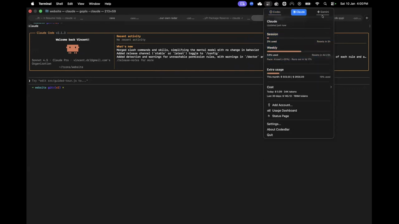Expand the Cost submenu chevron
This screenshot has width=399, height=224.
(331, 87)
